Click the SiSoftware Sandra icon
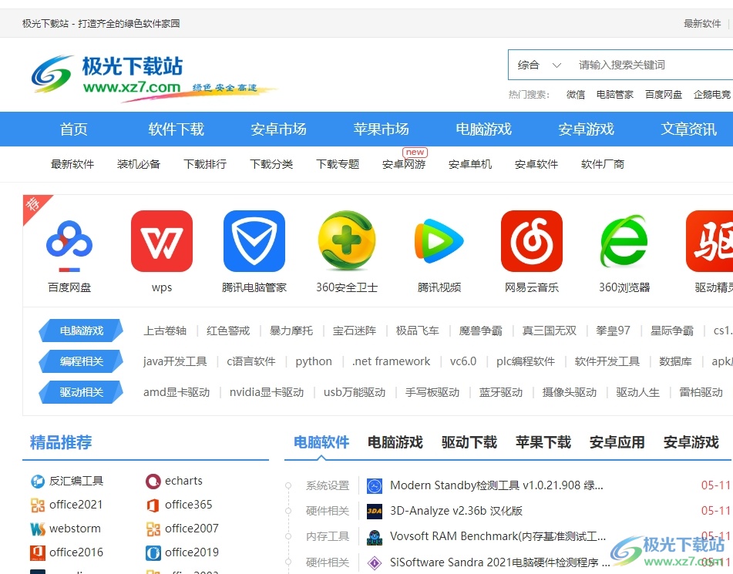The image size is (733, 574). (x=375, y=562)
